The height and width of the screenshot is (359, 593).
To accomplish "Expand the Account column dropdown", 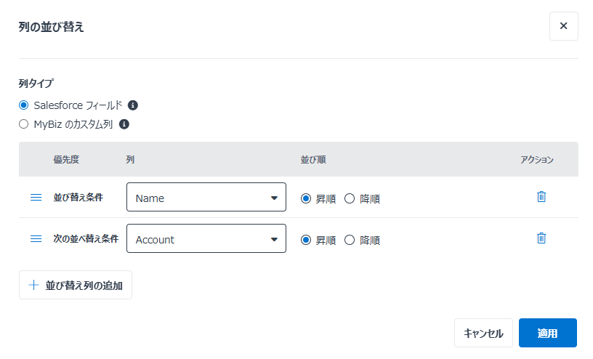I will coord(206,239).
